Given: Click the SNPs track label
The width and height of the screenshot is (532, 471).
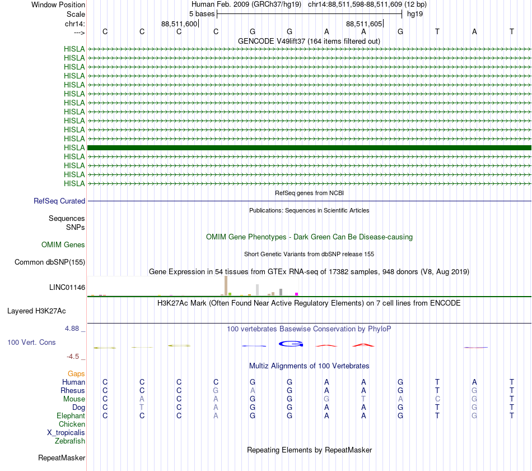Looking at the screenshot, I should point(76,227).
